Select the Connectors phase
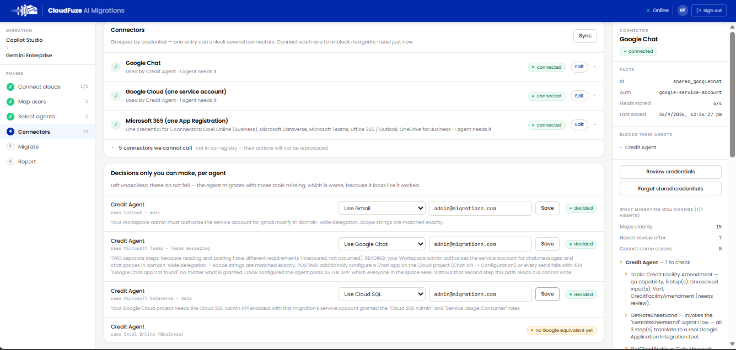This screenshot has height=350, width=736. 47,132
